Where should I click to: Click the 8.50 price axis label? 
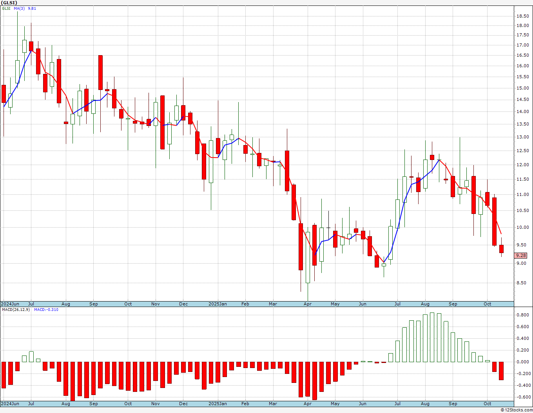tap(522, 283)
